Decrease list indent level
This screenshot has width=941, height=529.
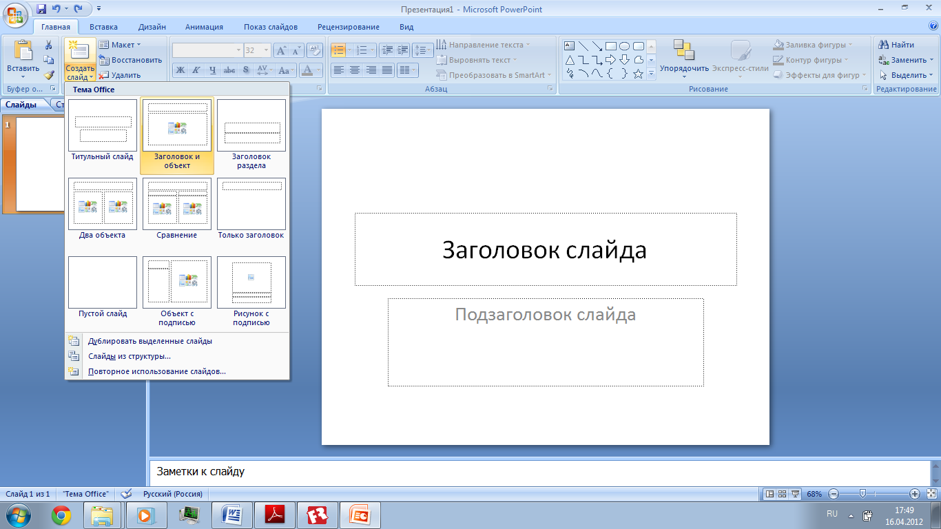[x=386, y=50]
